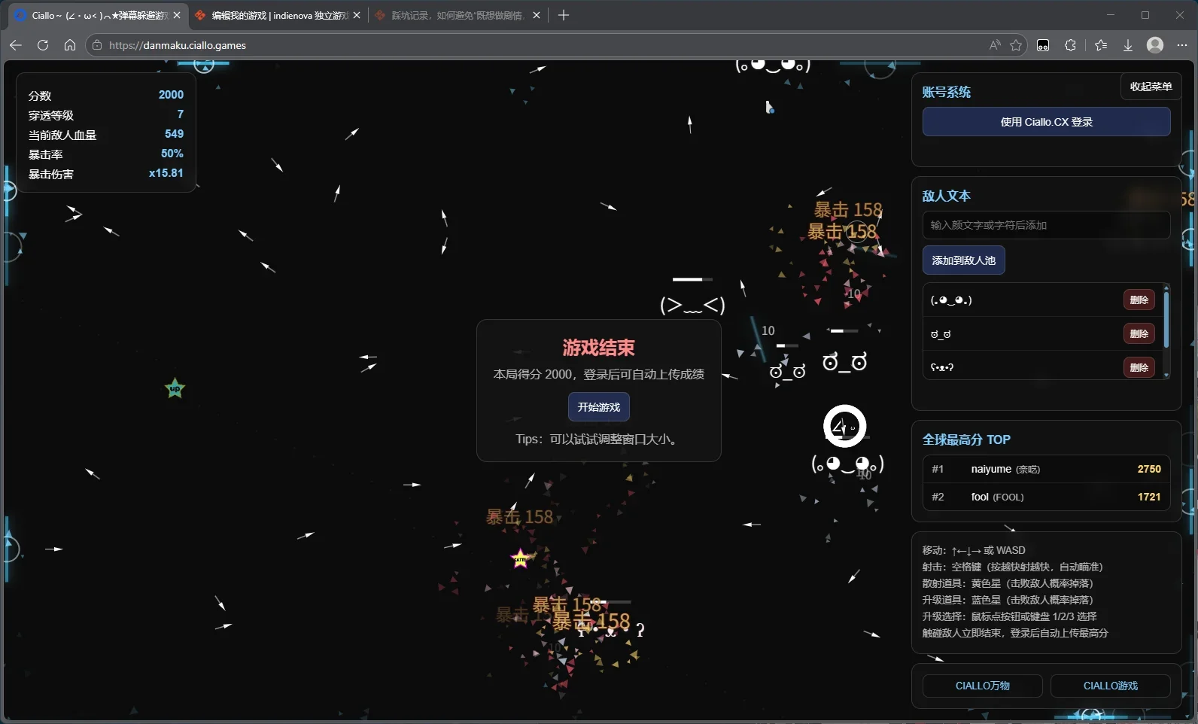
Task: Delete the third enemy text entry
Action: pos(1139,368)
